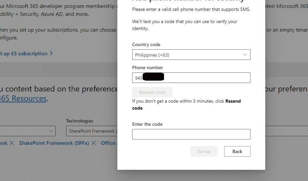Click the blacked-out phone number portion

click(154, 77)
